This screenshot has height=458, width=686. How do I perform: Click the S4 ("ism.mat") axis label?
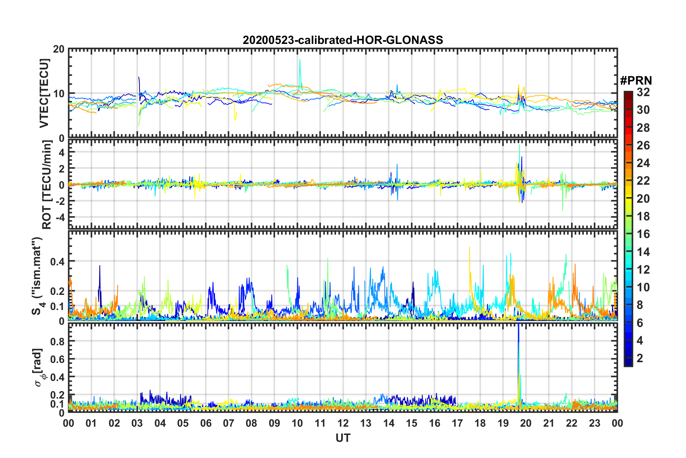(x=38, y=276)
